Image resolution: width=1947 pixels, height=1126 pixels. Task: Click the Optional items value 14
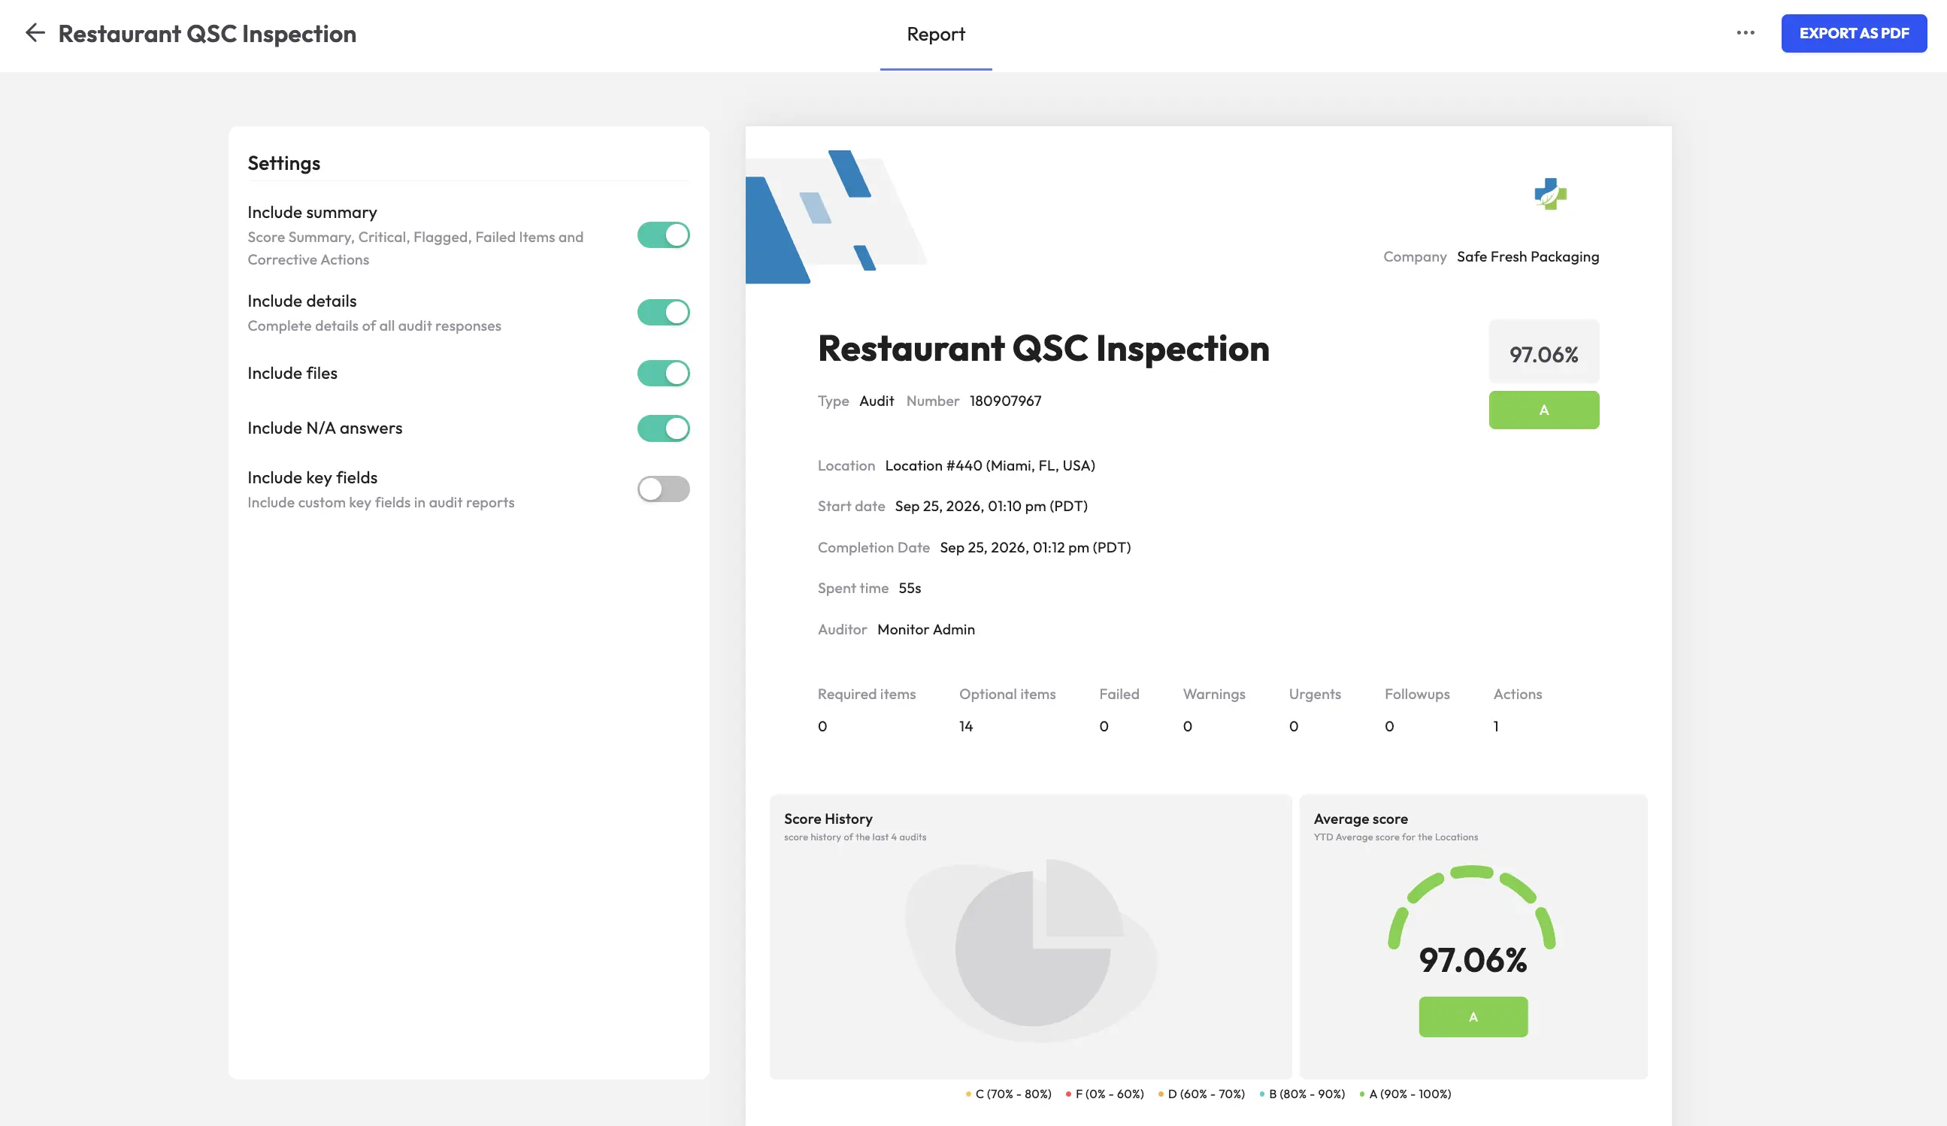(x=966, y=726)
